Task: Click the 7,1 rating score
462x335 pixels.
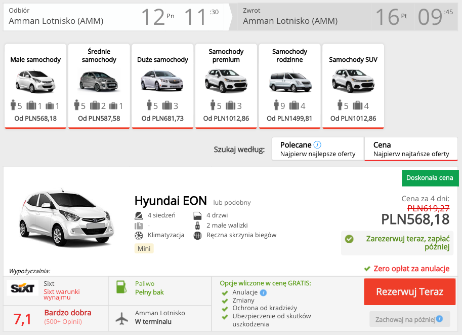Action: tap(22, 319)
